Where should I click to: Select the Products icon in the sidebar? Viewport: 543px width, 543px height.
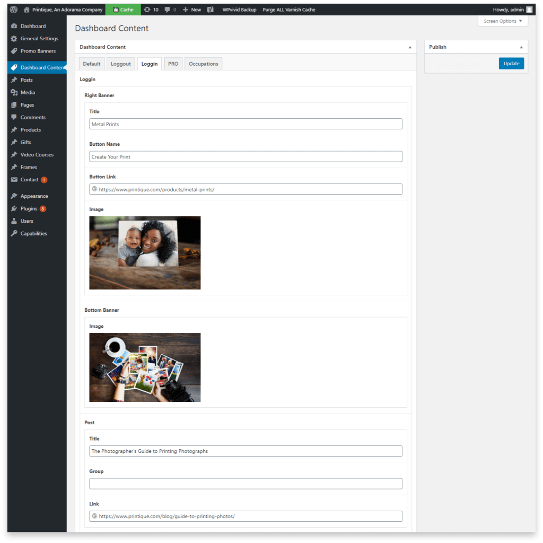coord(13,129)
